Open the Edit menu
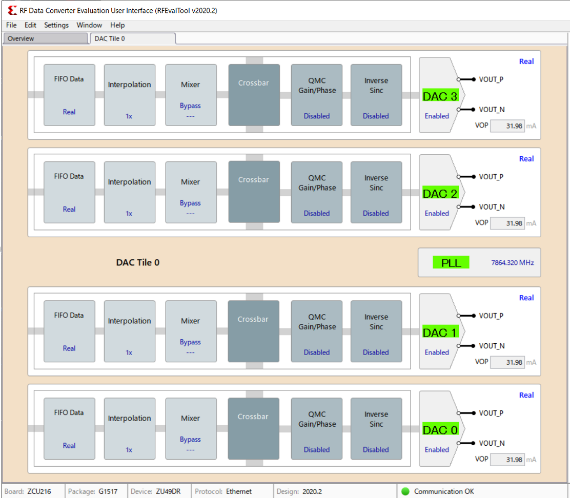 [30, 25]
